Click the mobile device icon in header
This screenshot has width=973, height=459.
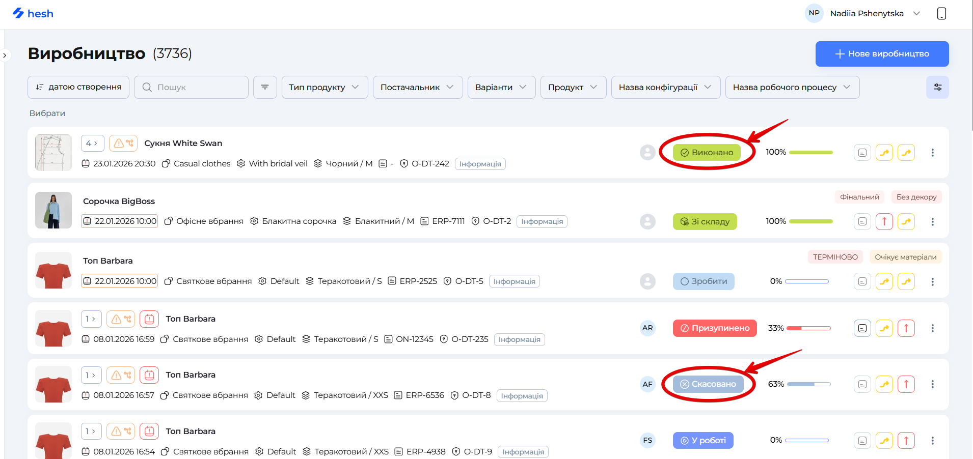(941, 14)
